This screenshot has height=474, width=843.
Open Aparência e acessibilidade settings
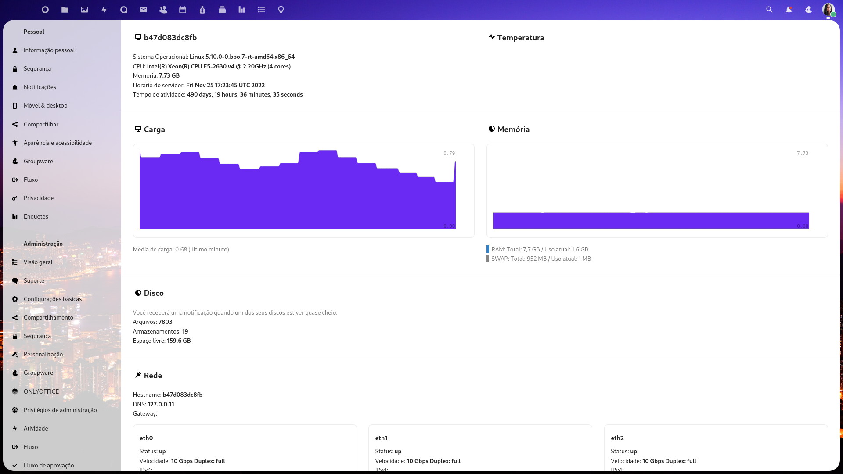58,143
